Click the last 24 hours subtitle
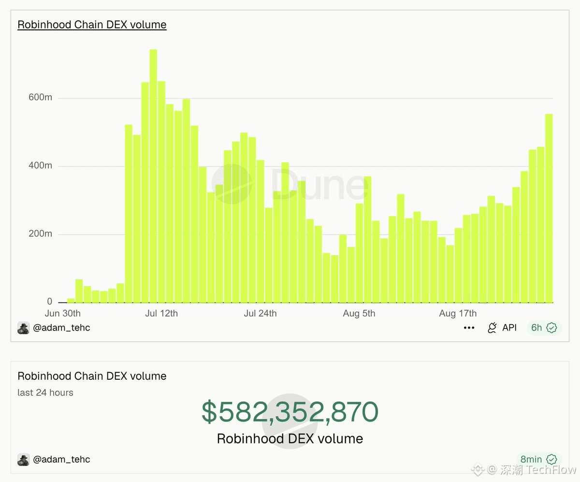This screenshot has height=482, width=580. [45, 393]
